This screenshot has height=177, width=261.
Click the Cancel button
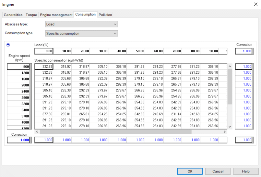tap(218, 172)
